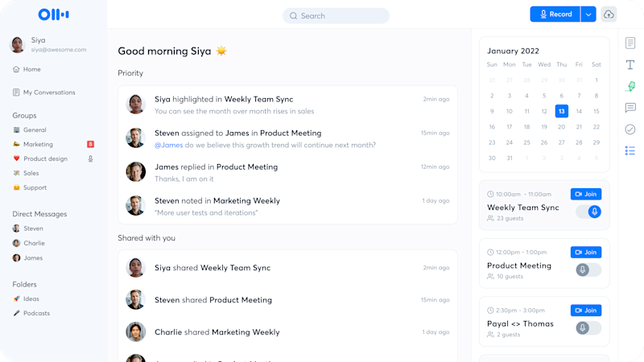Click the guests icon under Product Meeting
Image resolution: width=644 pixels, height=362 pixels.
click(490, 276)
